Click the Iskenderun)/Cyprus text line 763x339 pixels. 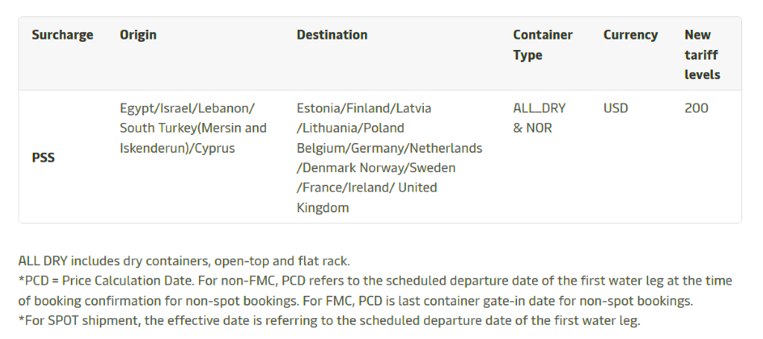point(177,148)
